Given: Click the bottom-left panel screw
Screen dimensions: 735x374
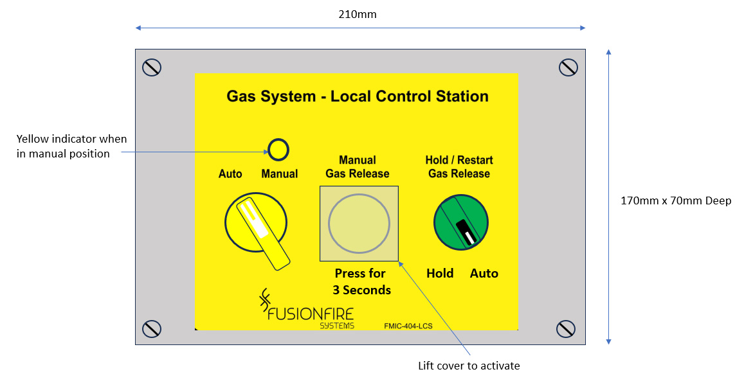Looking at the screenshot, I should click(x=152, y=328).
